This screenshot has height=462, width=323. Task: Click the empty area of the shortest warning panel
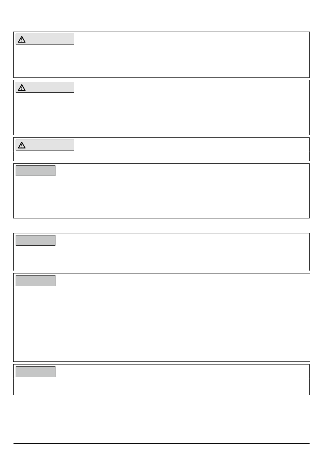(x=190, y=149)
